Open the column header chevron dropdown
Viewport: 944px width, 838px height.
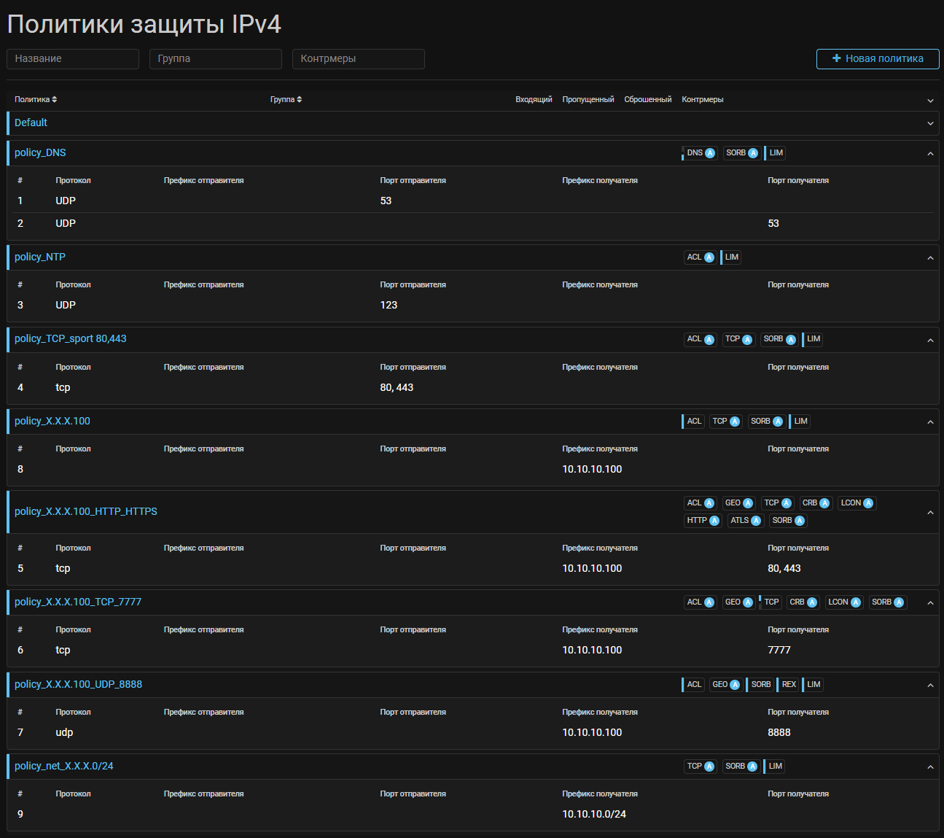tap(930, 100)
